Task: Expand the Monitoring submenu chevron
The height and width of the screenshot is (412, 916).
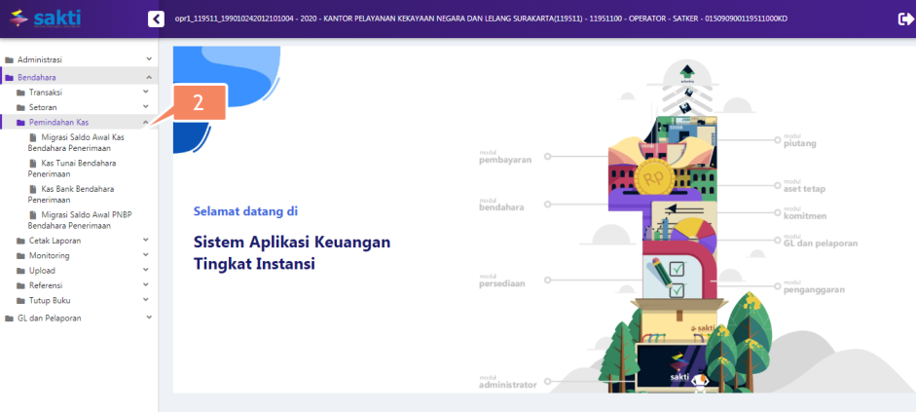Action: (145, 255)
